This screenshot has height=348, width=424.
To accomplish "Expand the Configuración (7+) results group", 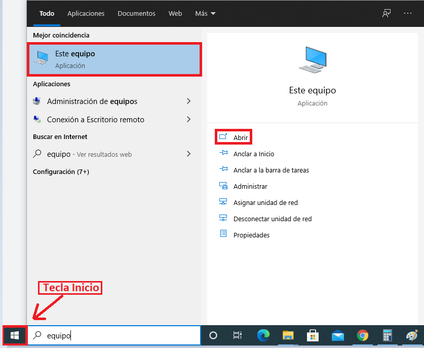I will click(61, 171).
